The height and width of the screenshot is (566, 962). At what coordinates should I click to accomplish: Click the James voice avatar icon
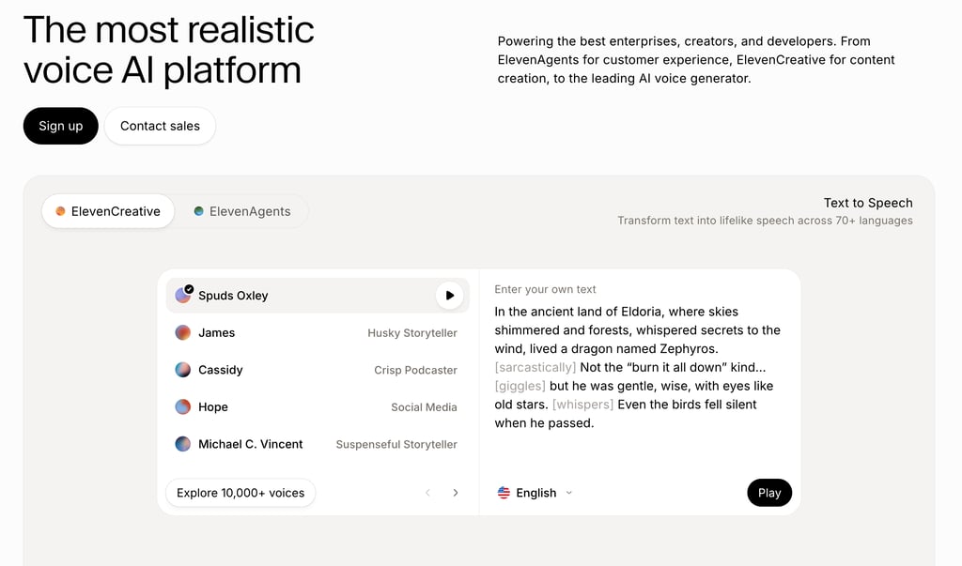(x=183, y=332)
